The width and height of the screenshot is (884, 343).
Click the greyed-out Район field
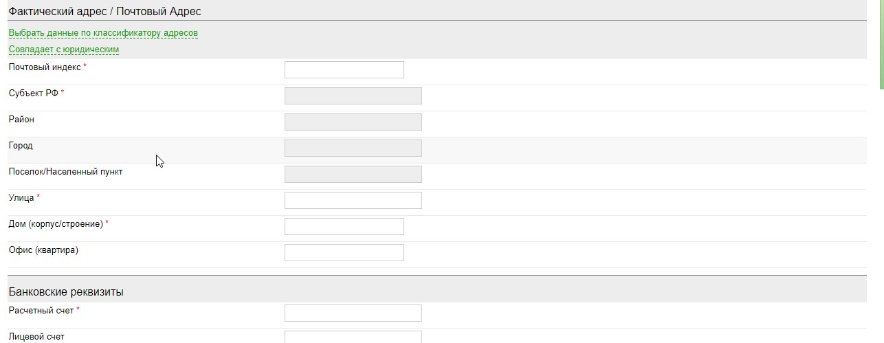[353, 122]
